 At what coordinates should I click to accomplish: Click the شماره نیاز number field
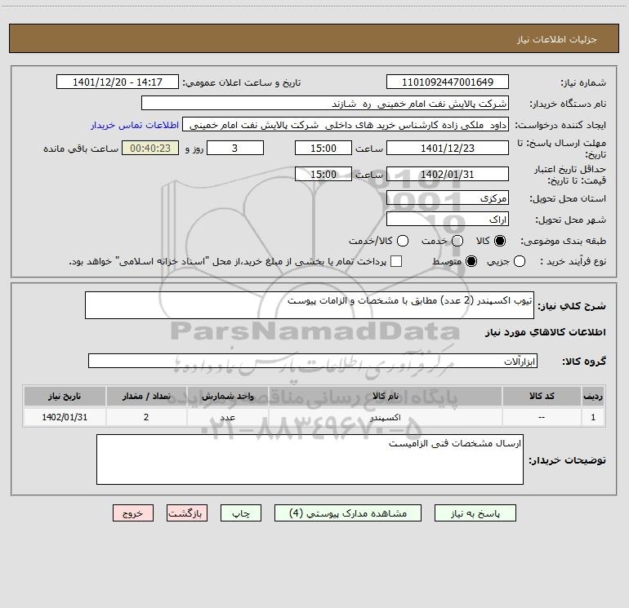pyautogui.click(x=448, y=82)
